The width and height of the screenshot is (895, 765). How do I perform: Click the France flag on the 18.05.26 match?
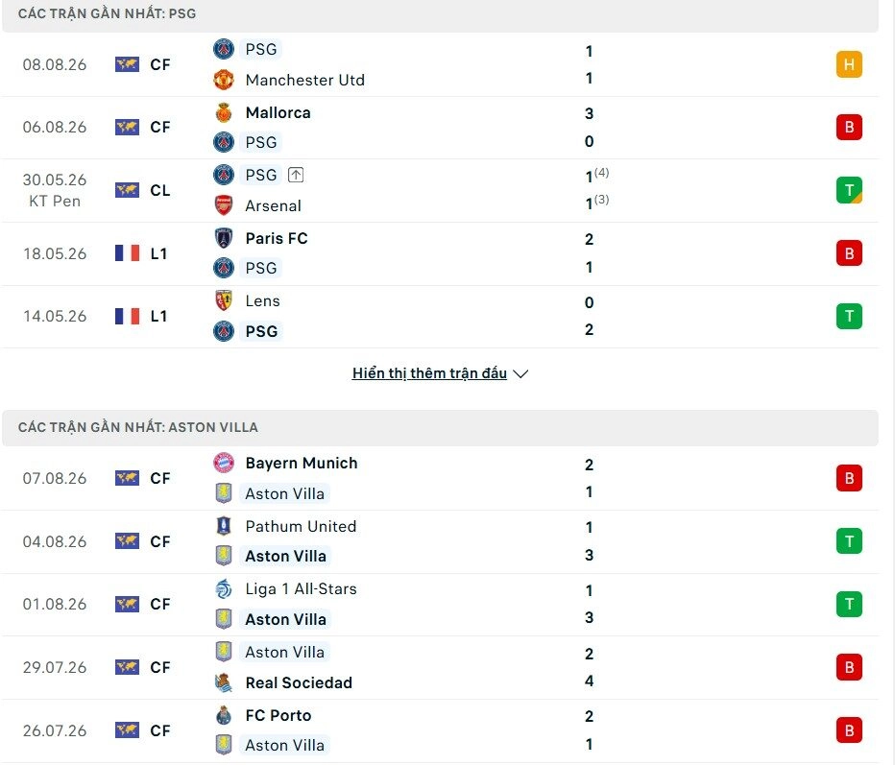point(127,253)
